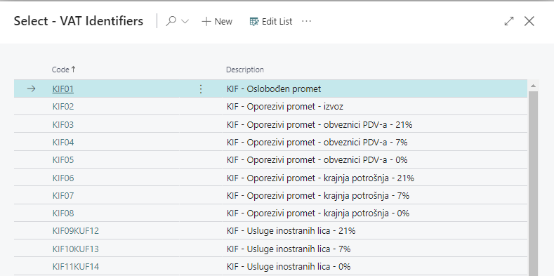
Task: Select the row arrow indicator for KIF01
Action: click(x=32, y=88)
